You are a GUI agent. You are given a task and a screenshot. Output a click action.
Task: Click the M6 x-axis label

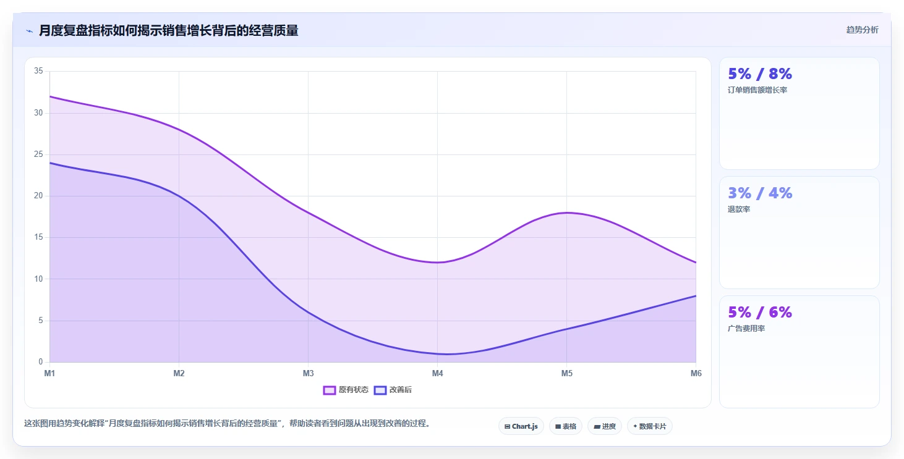pos(696,374)
